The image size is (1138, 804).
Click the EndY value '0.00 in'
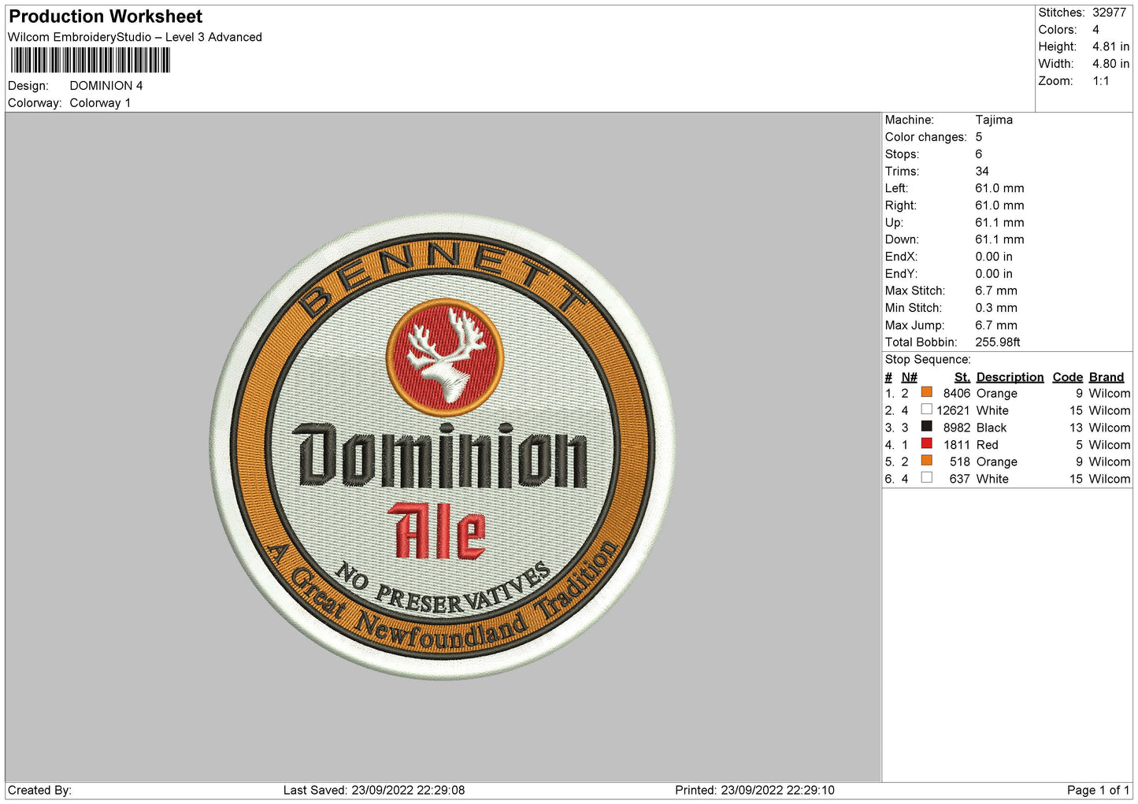coord(994,274)
